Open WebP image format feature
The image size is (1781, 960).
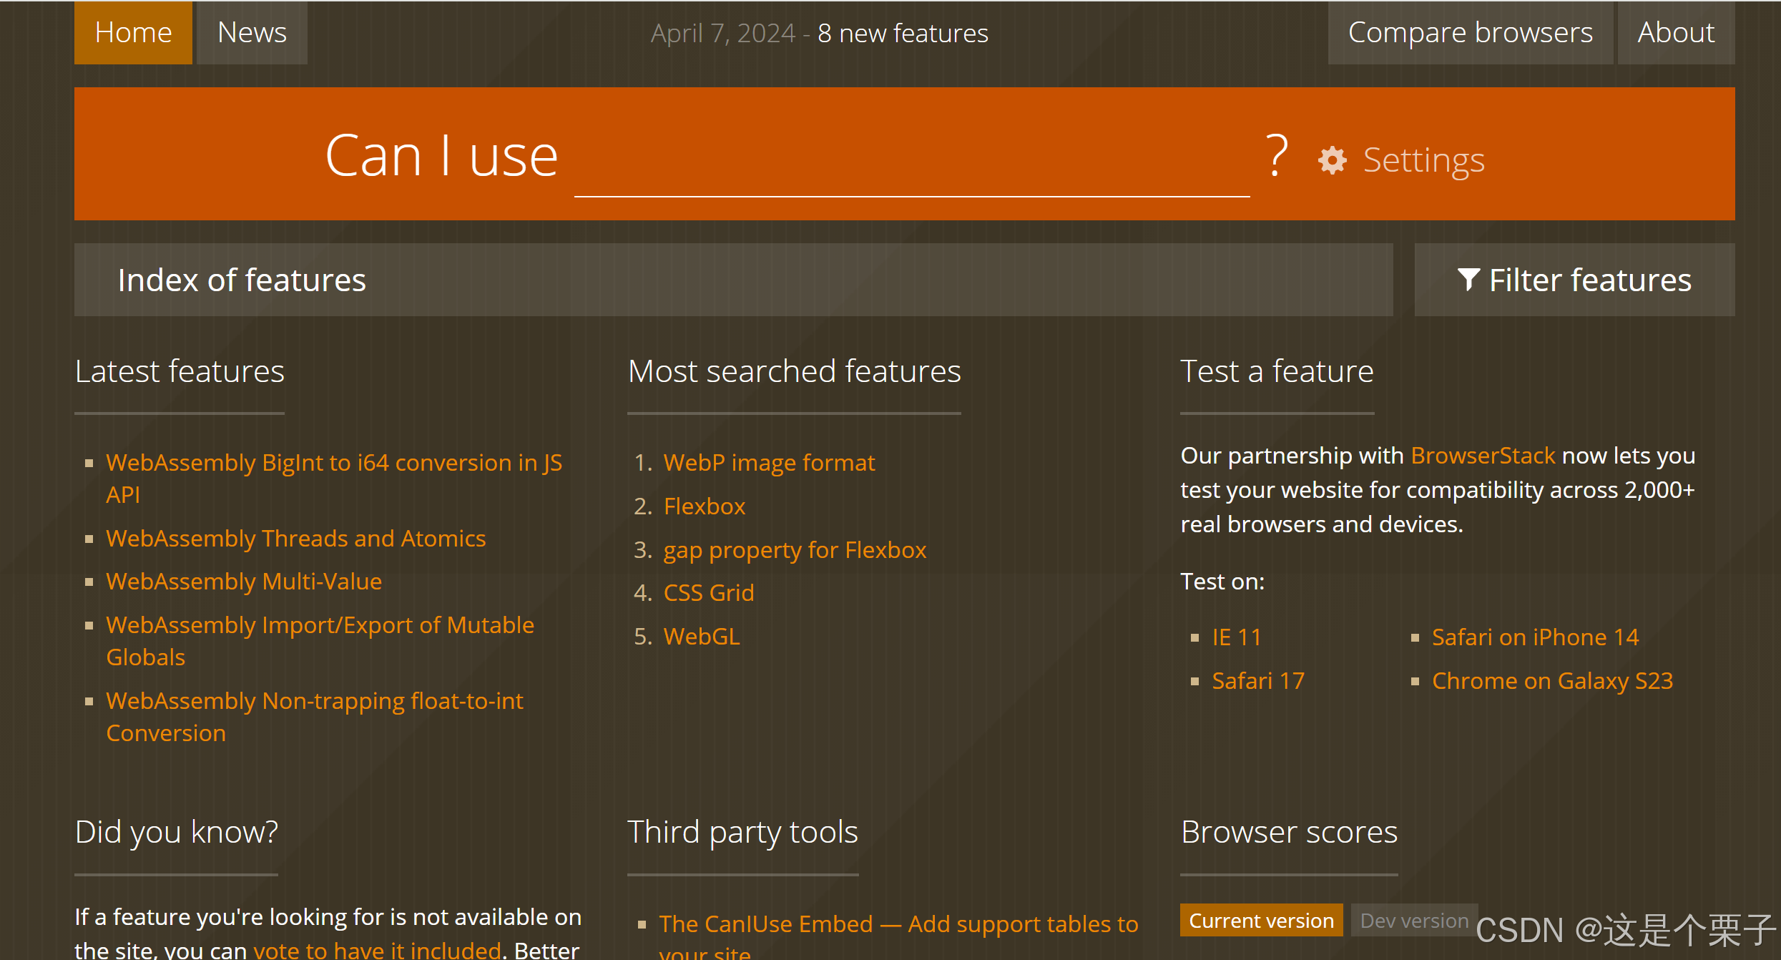769,463
